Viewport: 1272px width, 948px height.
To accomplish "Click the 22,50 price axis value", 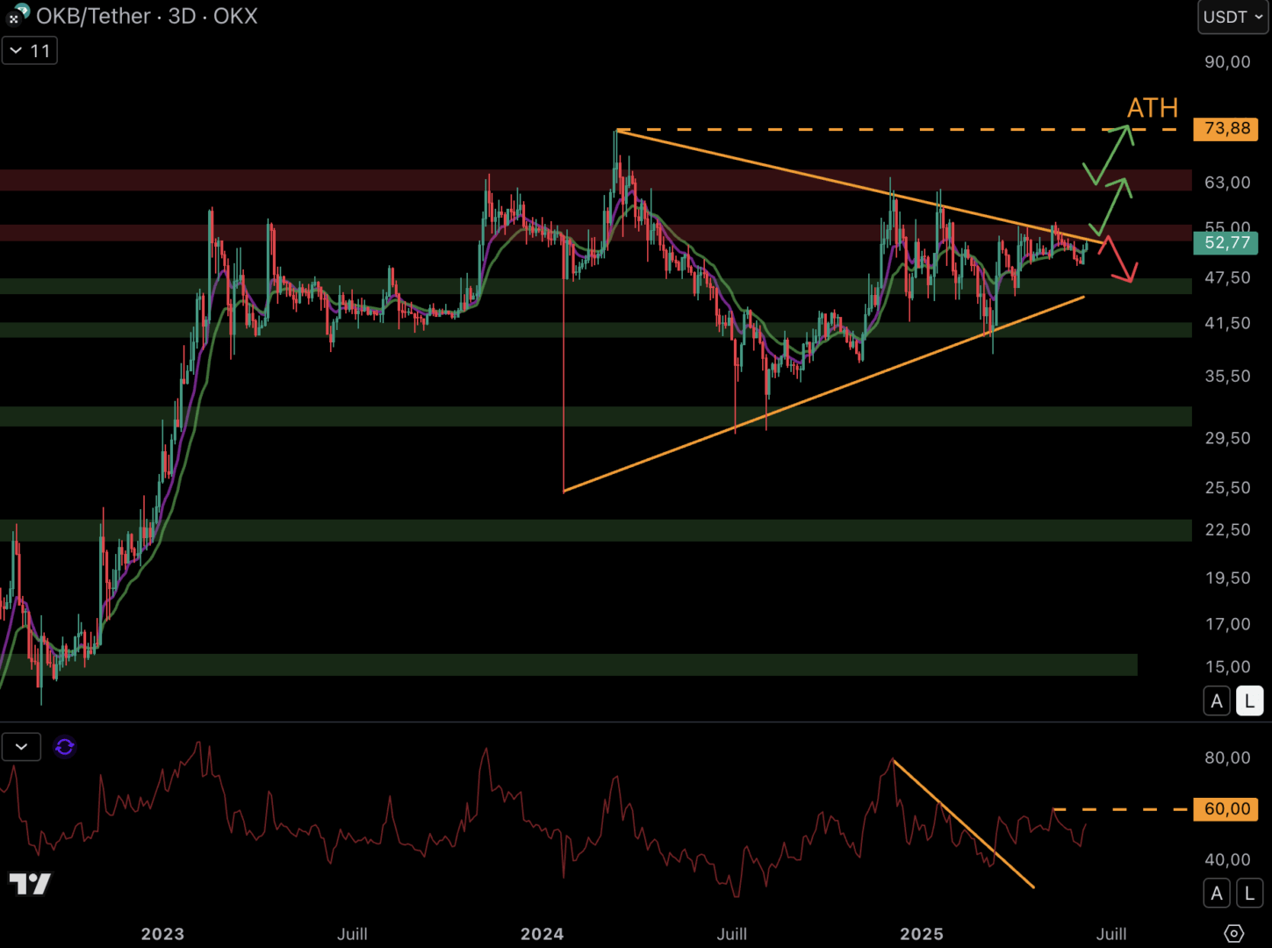I will (1227, 529).
